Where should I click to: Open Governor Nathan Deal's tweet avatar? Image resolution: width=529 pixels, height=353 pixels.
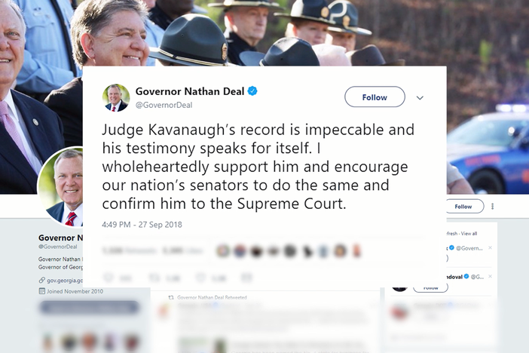pos(116,97)
